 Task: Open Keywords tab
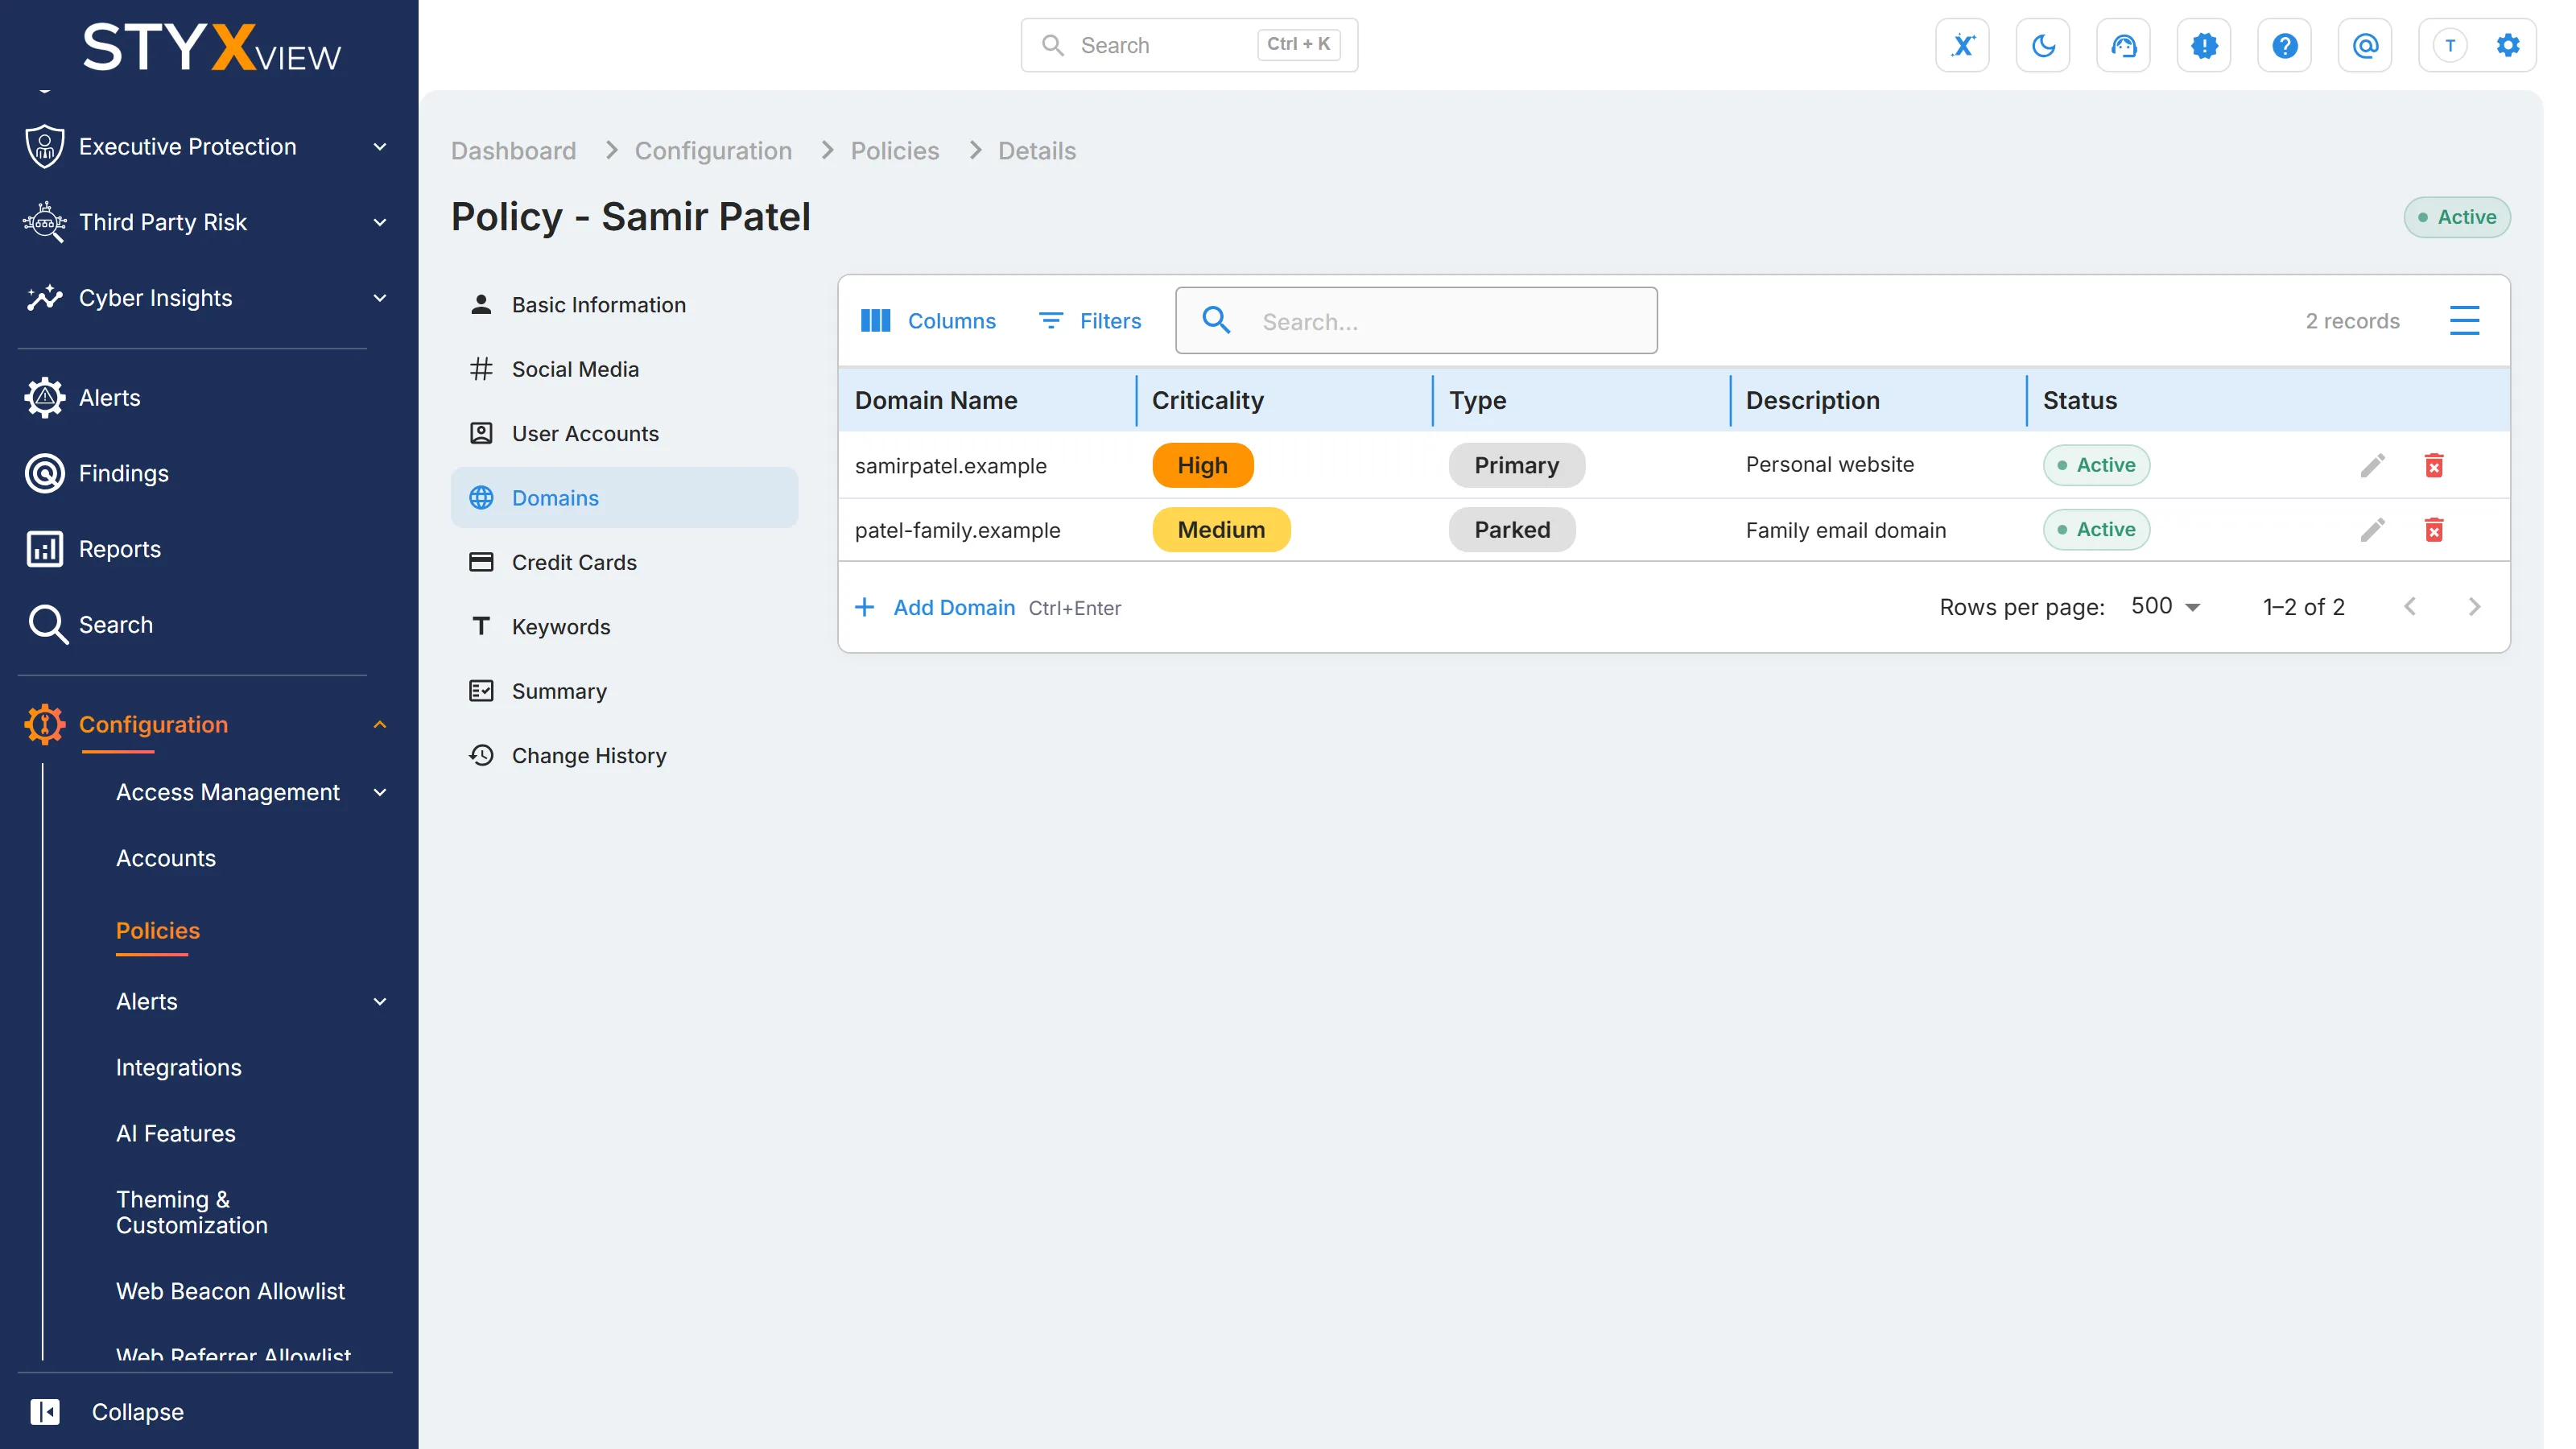[x=624, y=627]
